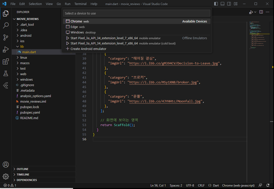
Task: Select main.dart in explorer
Action: tap(44, 52)
